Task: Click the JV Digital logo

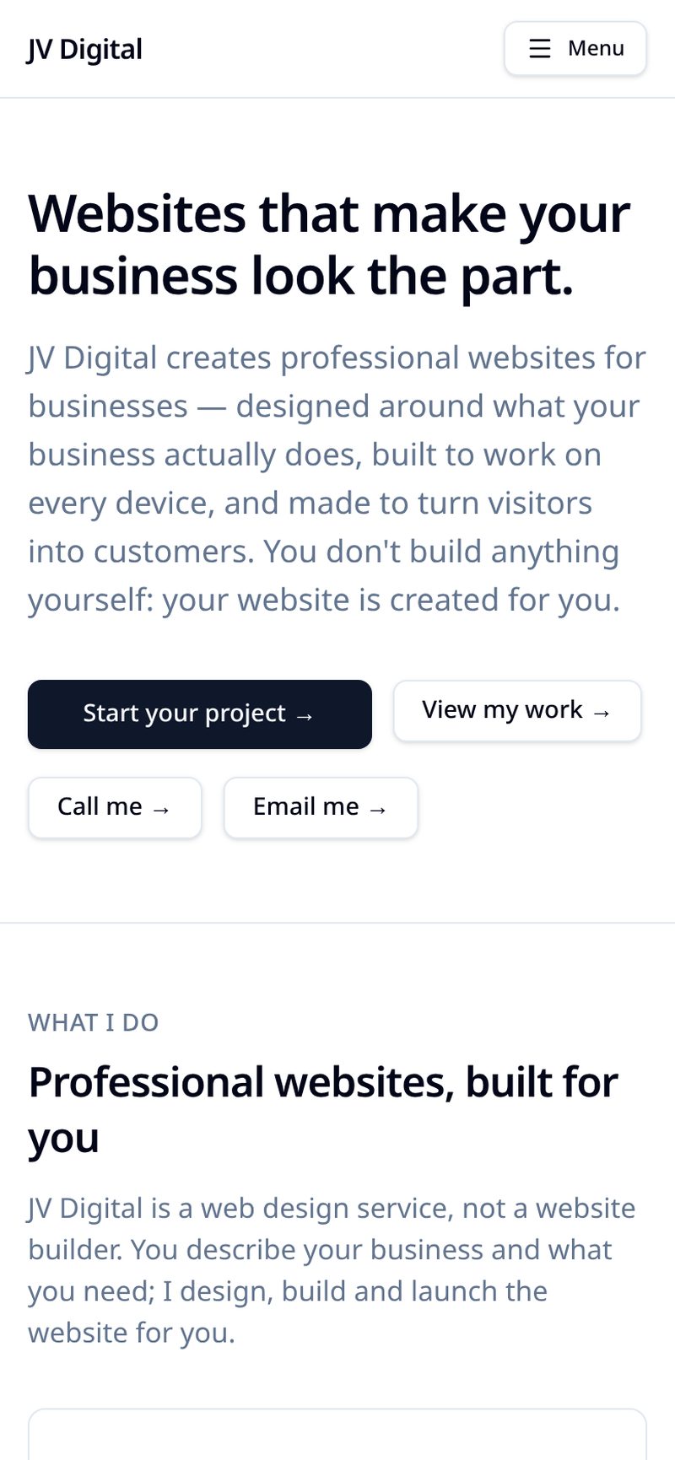Action: [x=84, y=49]
